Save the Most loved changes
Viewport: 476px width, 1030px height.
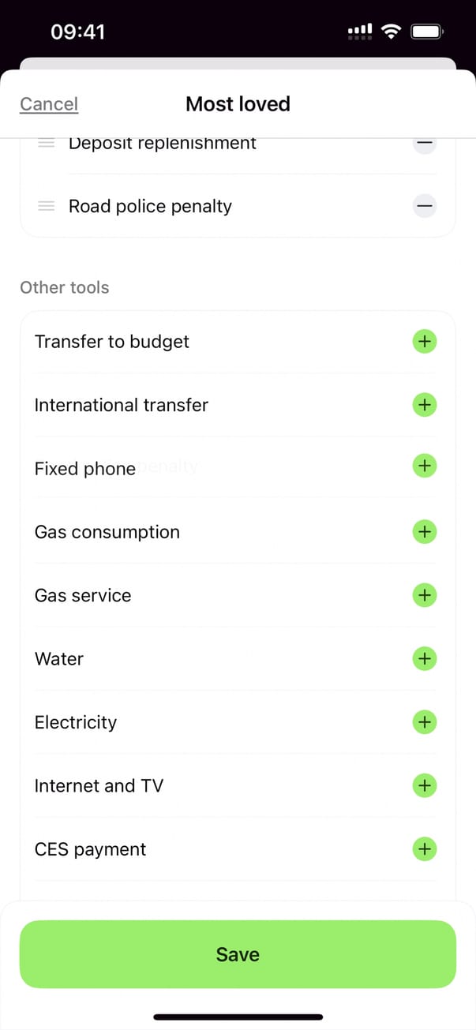tap(238, 954)
